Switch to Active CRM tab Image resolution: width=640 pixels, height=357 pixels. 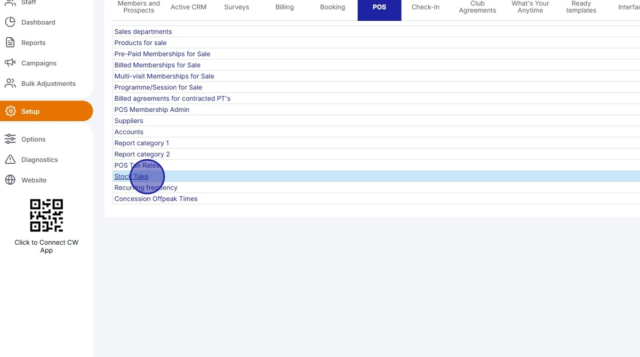pos(188,7)
